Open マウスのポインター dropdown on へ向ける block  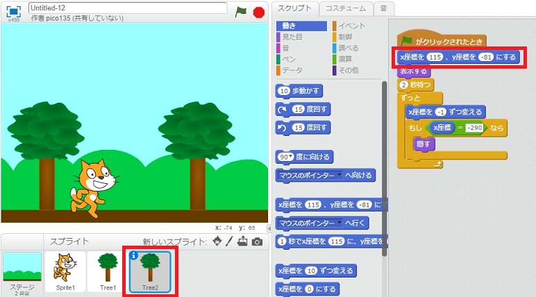click(x=339, y=175)
